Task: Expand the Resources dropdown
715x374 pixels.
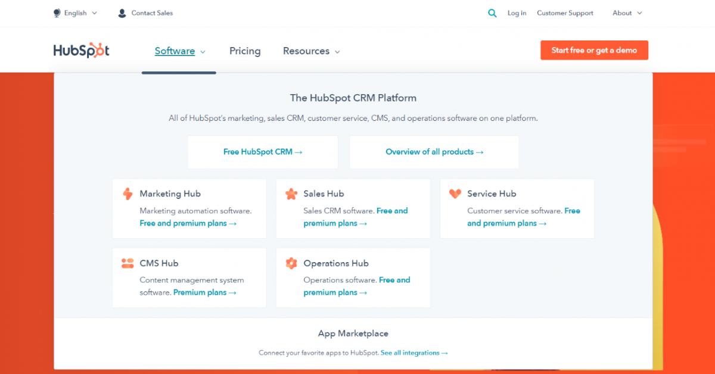Action: 311,51
